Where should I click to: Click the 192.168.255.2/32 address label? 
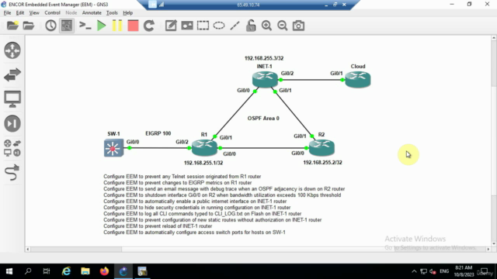point(323,163)
